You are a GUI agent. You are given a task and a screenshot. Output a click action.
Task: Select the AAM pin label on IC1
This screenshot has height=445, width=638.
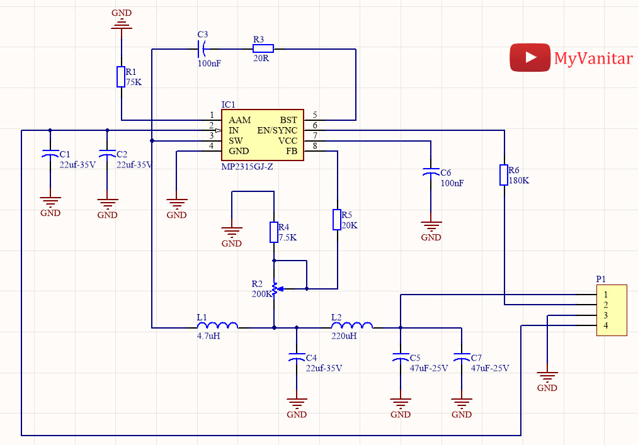click(x=240, y=120)
